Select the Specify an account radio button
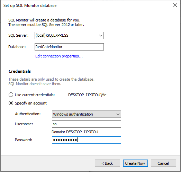Viewport: 181px width, 172px height. (11, 103)
